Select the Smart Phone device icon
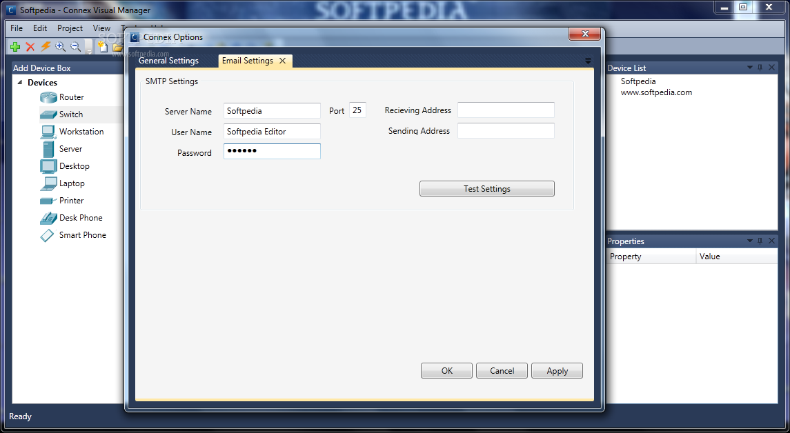 point(47,235)
